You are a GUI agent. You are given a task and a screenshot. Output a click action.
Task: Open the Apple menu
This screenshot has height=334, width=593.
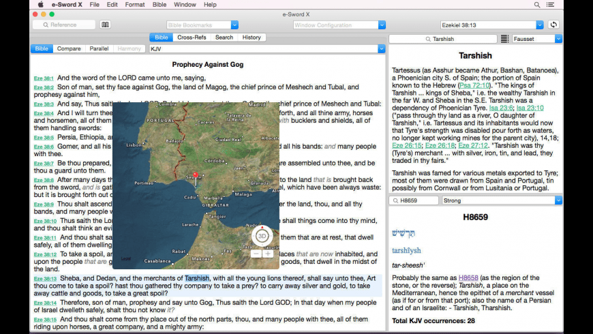[x=40, y=5]
